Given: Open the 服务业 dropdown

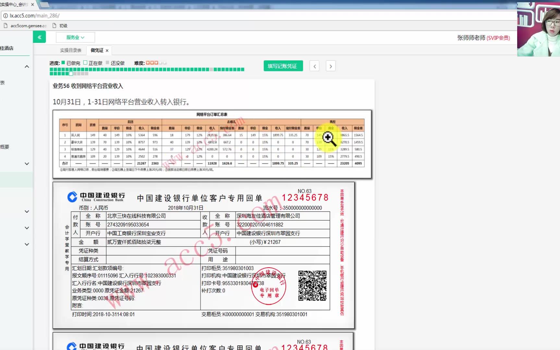Looking at the screenshot, I should [x=75, y=37].
